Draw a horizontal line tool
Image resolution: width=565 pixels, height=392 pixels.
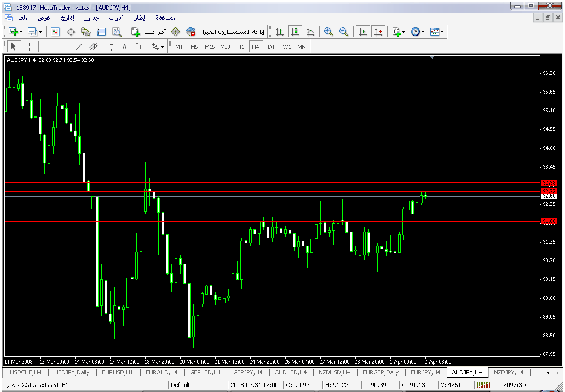(x=64, y=47)
